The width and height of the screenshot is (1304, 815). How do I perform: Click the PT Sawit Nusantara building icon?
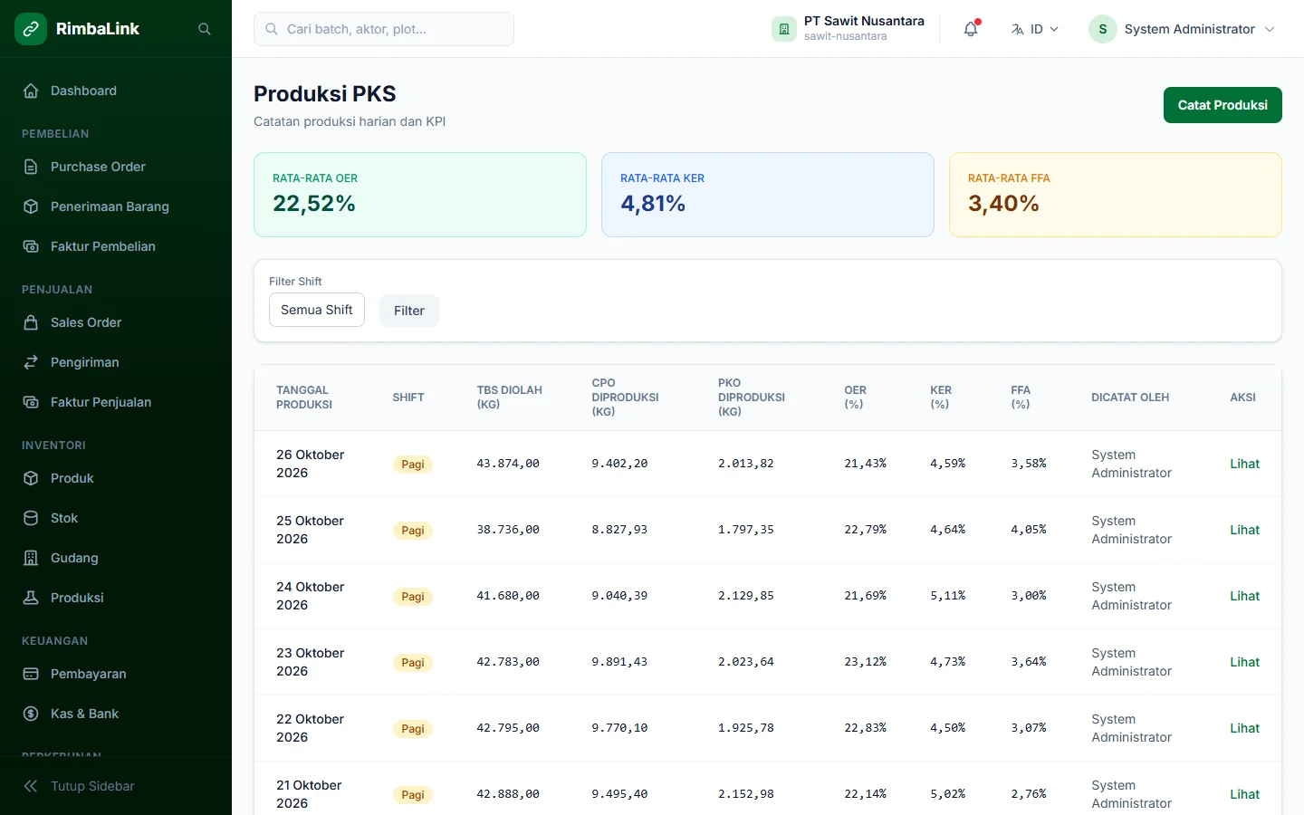click(x=784, y=29)
